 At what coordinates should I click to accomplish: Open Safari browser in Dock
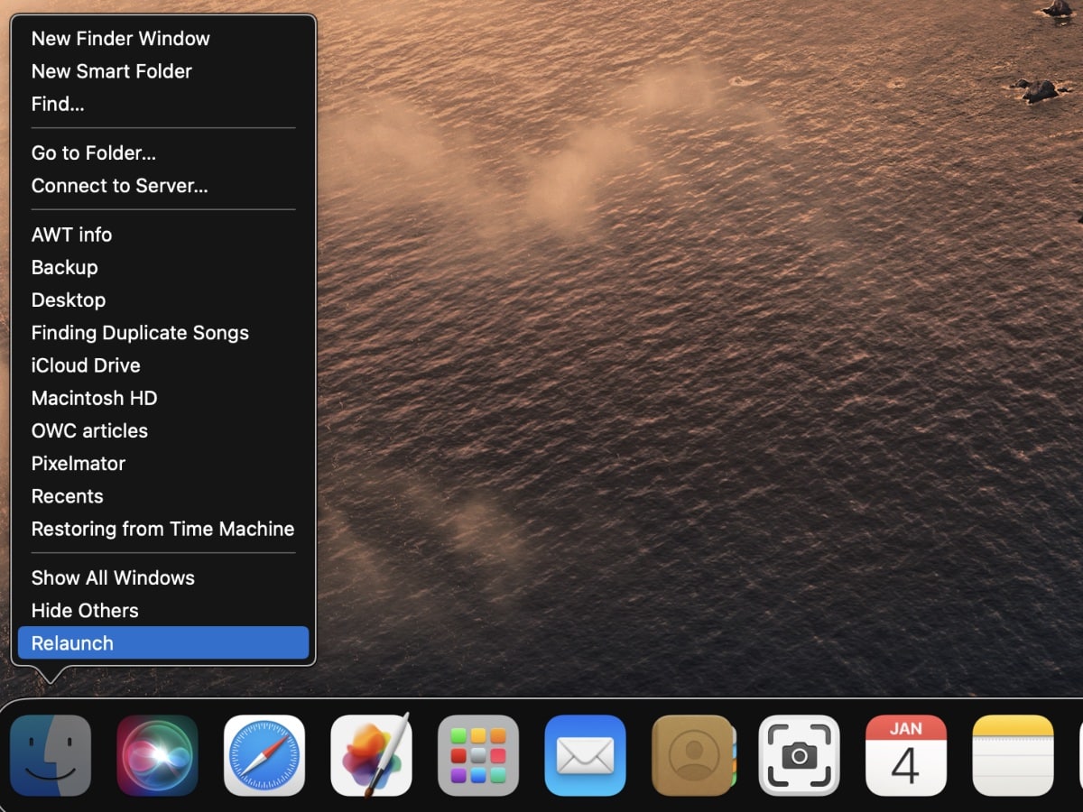[264, 755]
